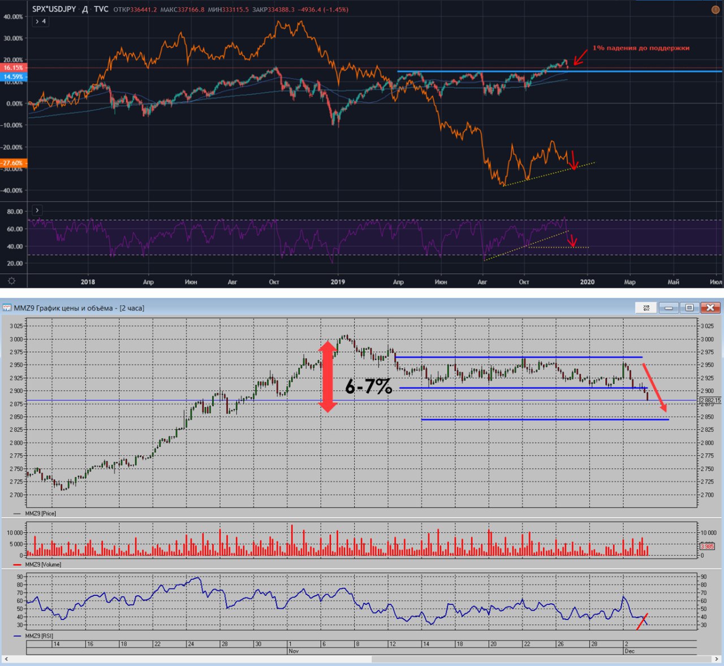Click the TVC exchange label
Screen dimensions: 724x666
click(101, 9)
